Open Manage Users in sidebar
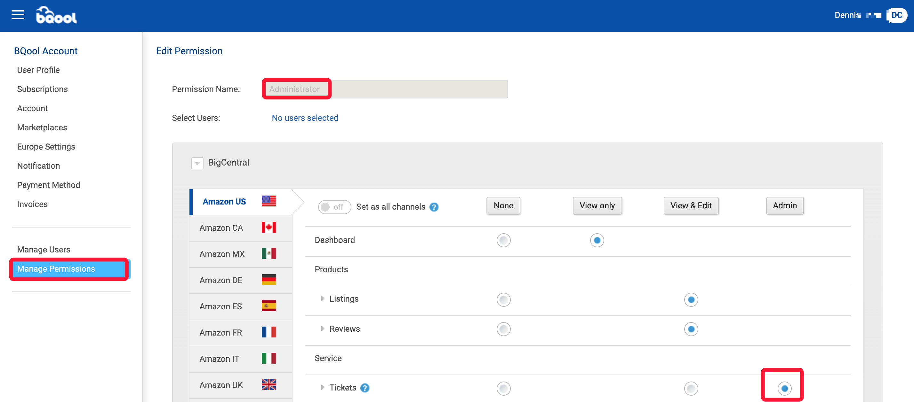 [x=44, y=249]
